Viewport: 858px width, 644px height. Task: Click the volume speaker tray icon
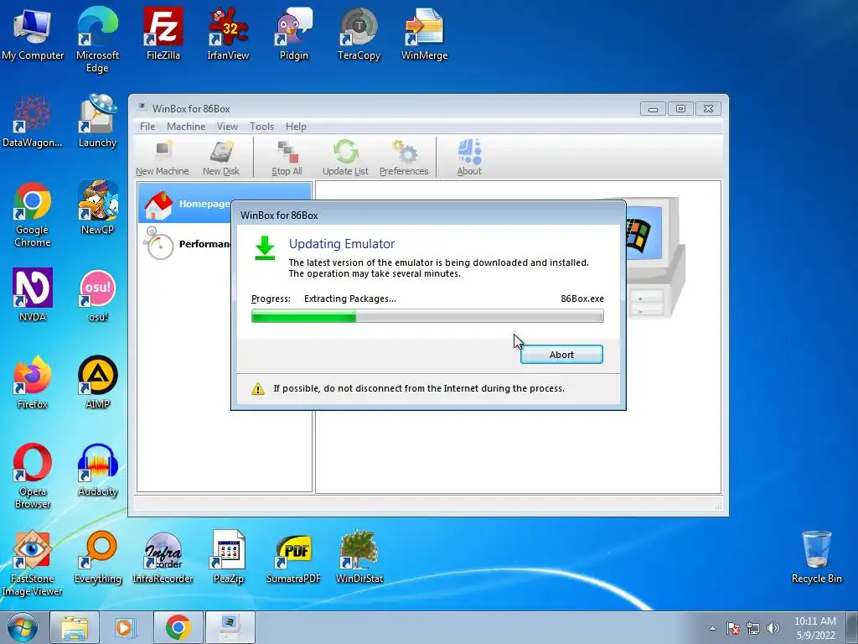pos(773,629)
